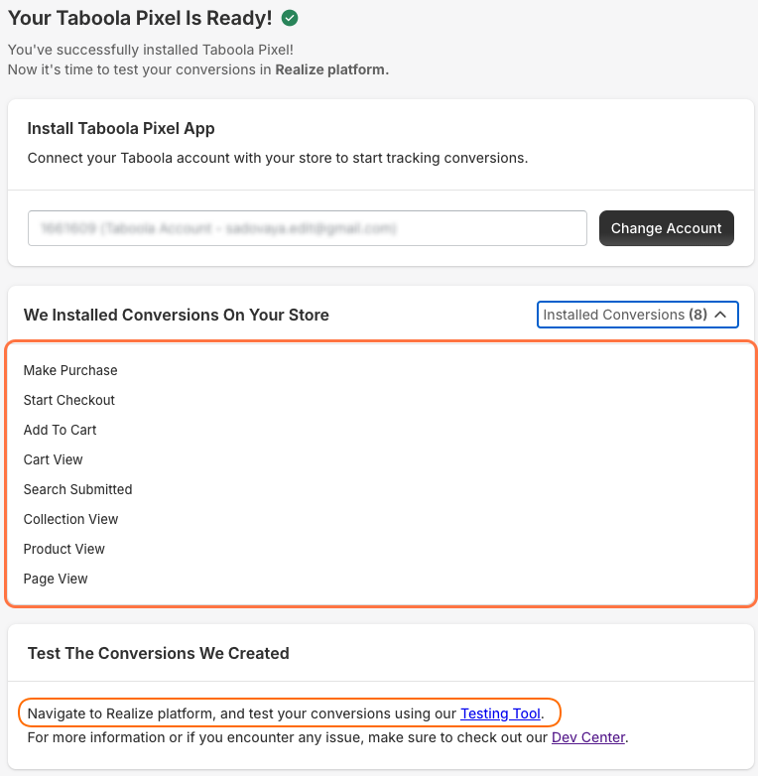Open the Dev Center link
The image size is (758, 776).
point(588,737)
